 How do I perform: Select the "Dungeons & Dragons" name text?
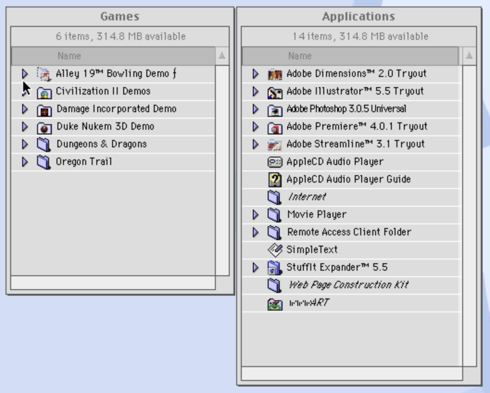pos(101,144)
